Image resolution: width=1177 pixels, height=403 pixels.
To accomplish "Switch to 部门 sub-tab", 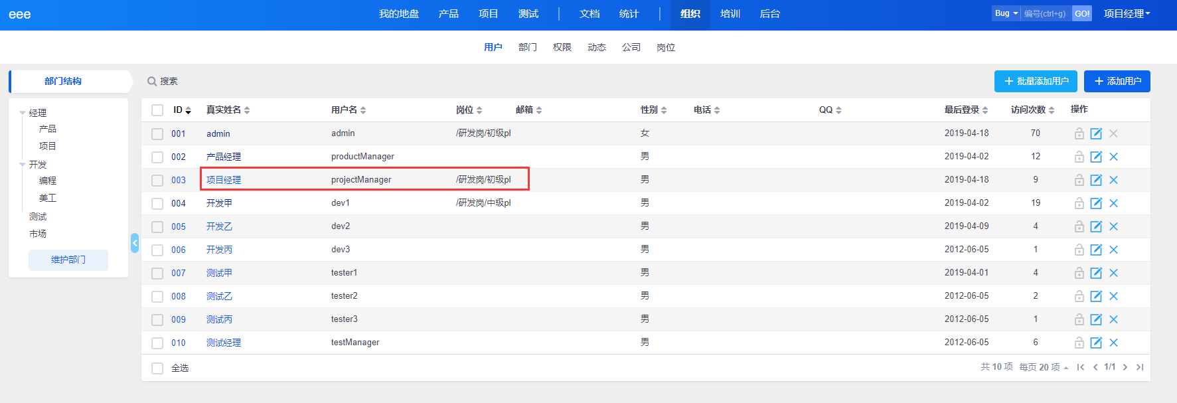I will point(528,47).
